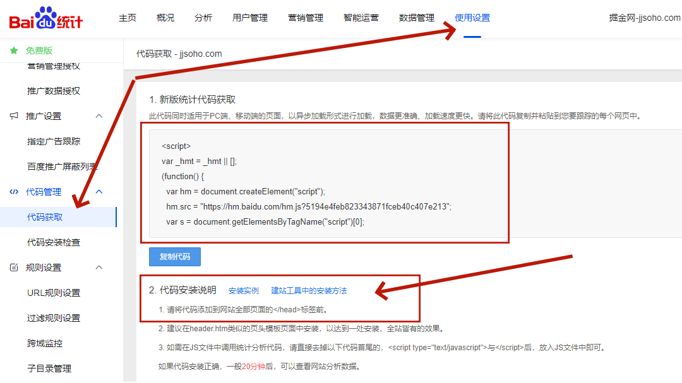Collapse the 规则设置 section chevron
The image size is (682, 383).
(99, 268)
